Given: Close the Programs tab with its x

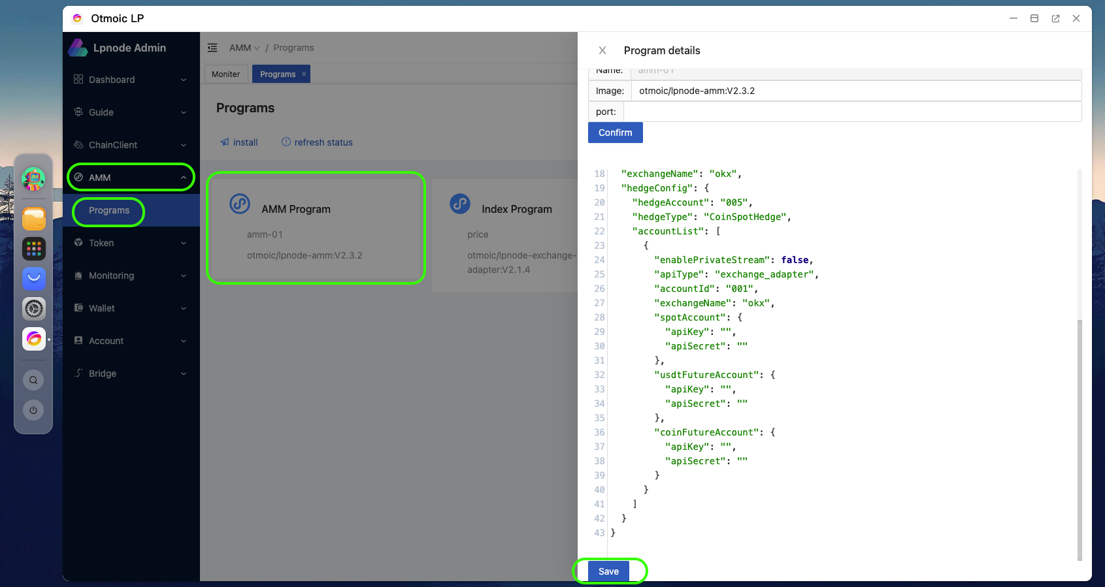Looking at the screenshot, I should coord(304,74).
